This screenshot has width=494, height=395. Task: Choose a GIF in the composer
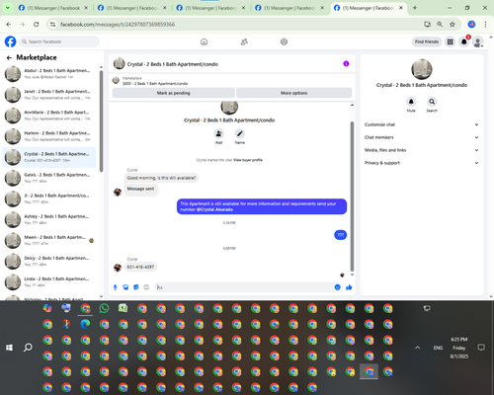pos(146,287)
